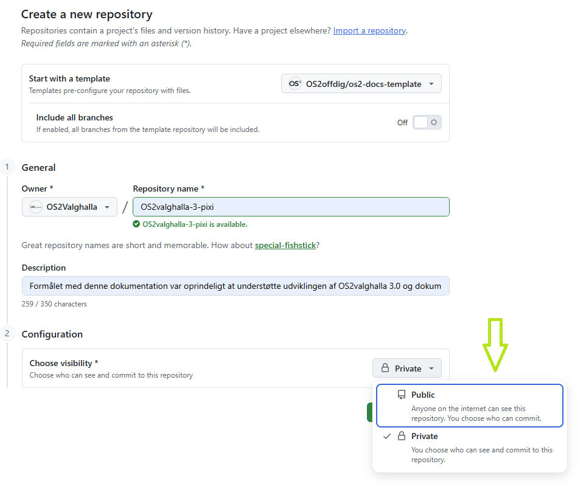Image resolution: width=586 pixels, height=495 pixels.
Task: Select Private visibility option
Action: 470,448
